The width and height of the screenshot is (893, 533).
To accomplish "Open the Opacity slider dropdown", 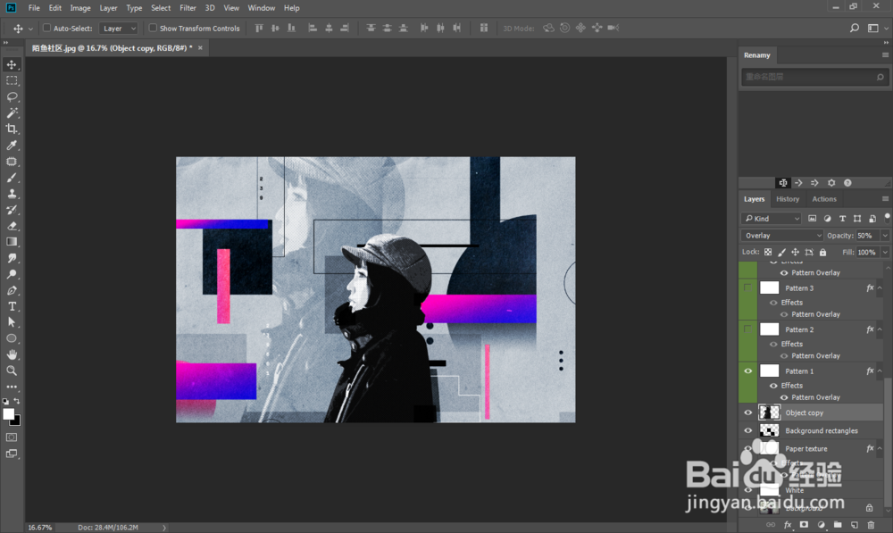I will coord(884,235).
